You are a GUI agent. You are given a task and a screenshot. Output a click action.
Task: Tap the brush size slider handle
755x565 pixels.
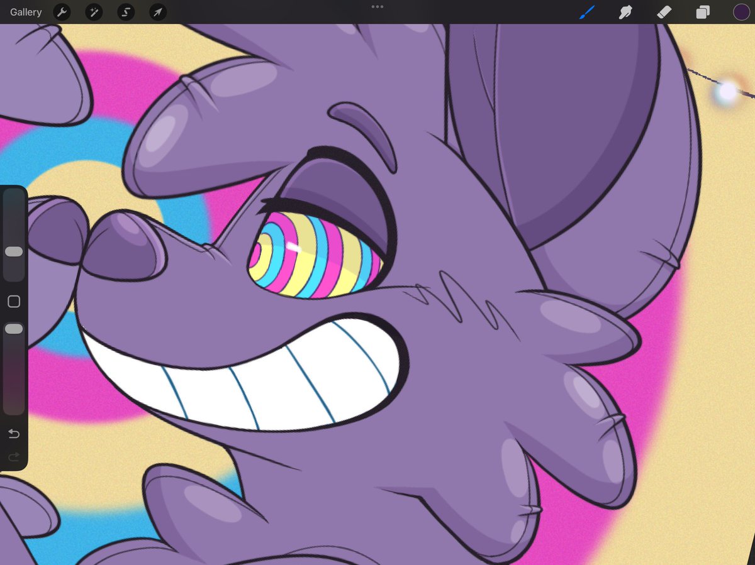pos(14,251)
